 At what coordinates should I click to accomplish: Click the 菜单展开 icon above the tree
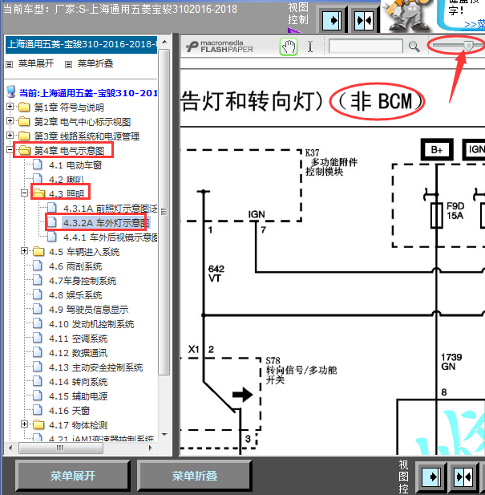10,64
